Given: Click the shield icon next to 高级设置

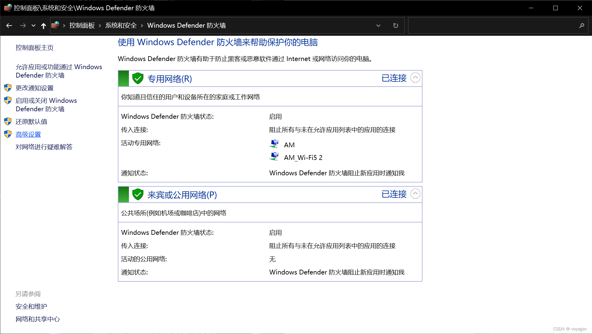Looking at the screenshot, I should (x=8, y=134).
